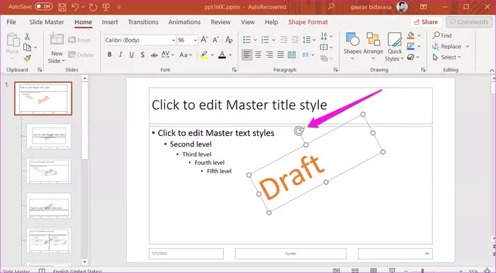Click the Share button
This screenshot has width=496, height=273.
click(x=426, y=22)
